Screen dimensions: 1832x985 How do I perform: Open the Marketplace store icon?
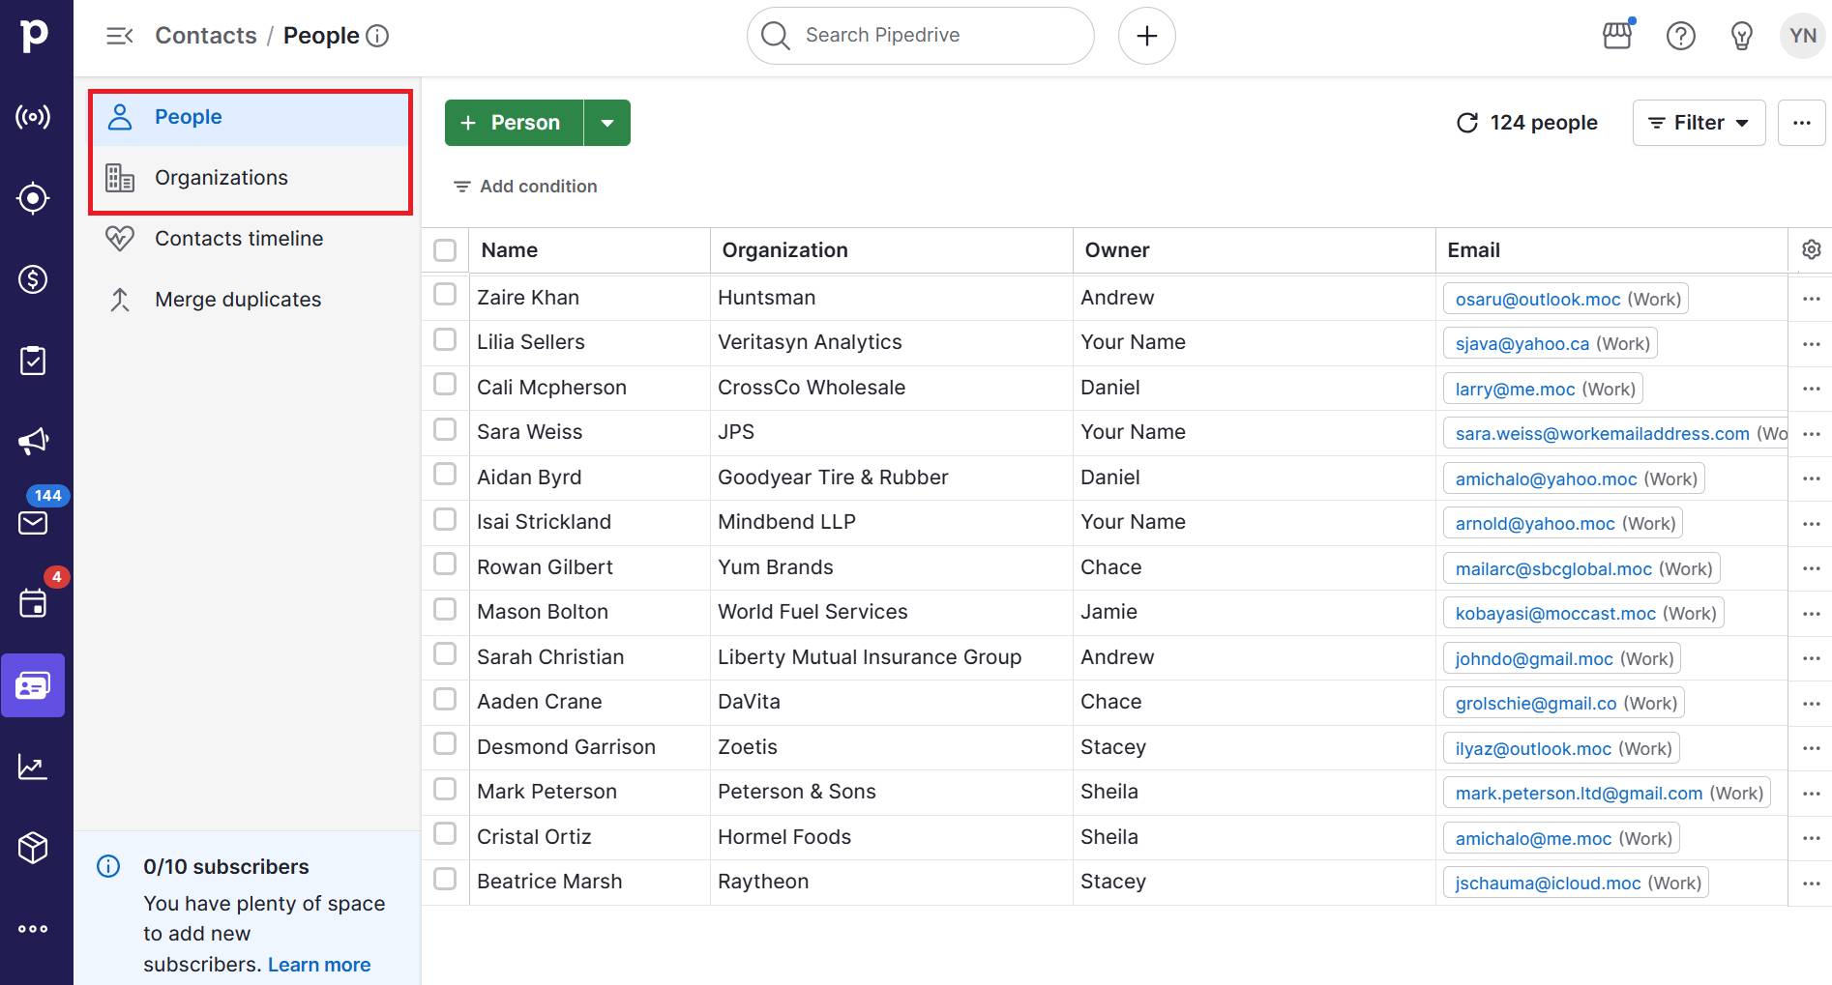pyautogui.click(x=1617, y=36)
